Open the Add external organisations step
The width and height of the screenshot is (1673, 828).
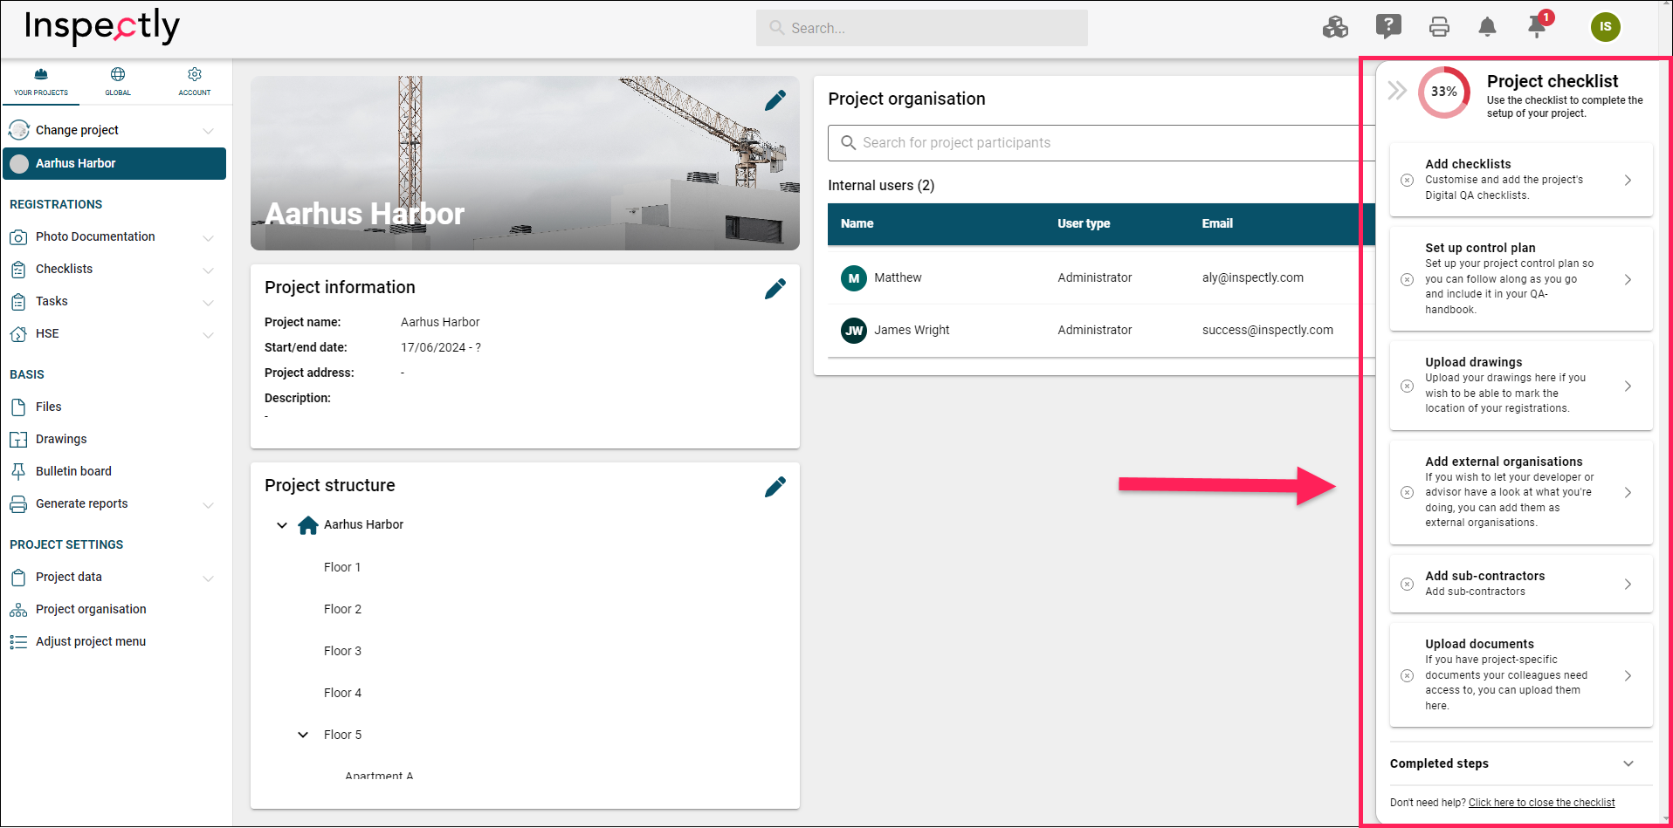point(1520,492)
